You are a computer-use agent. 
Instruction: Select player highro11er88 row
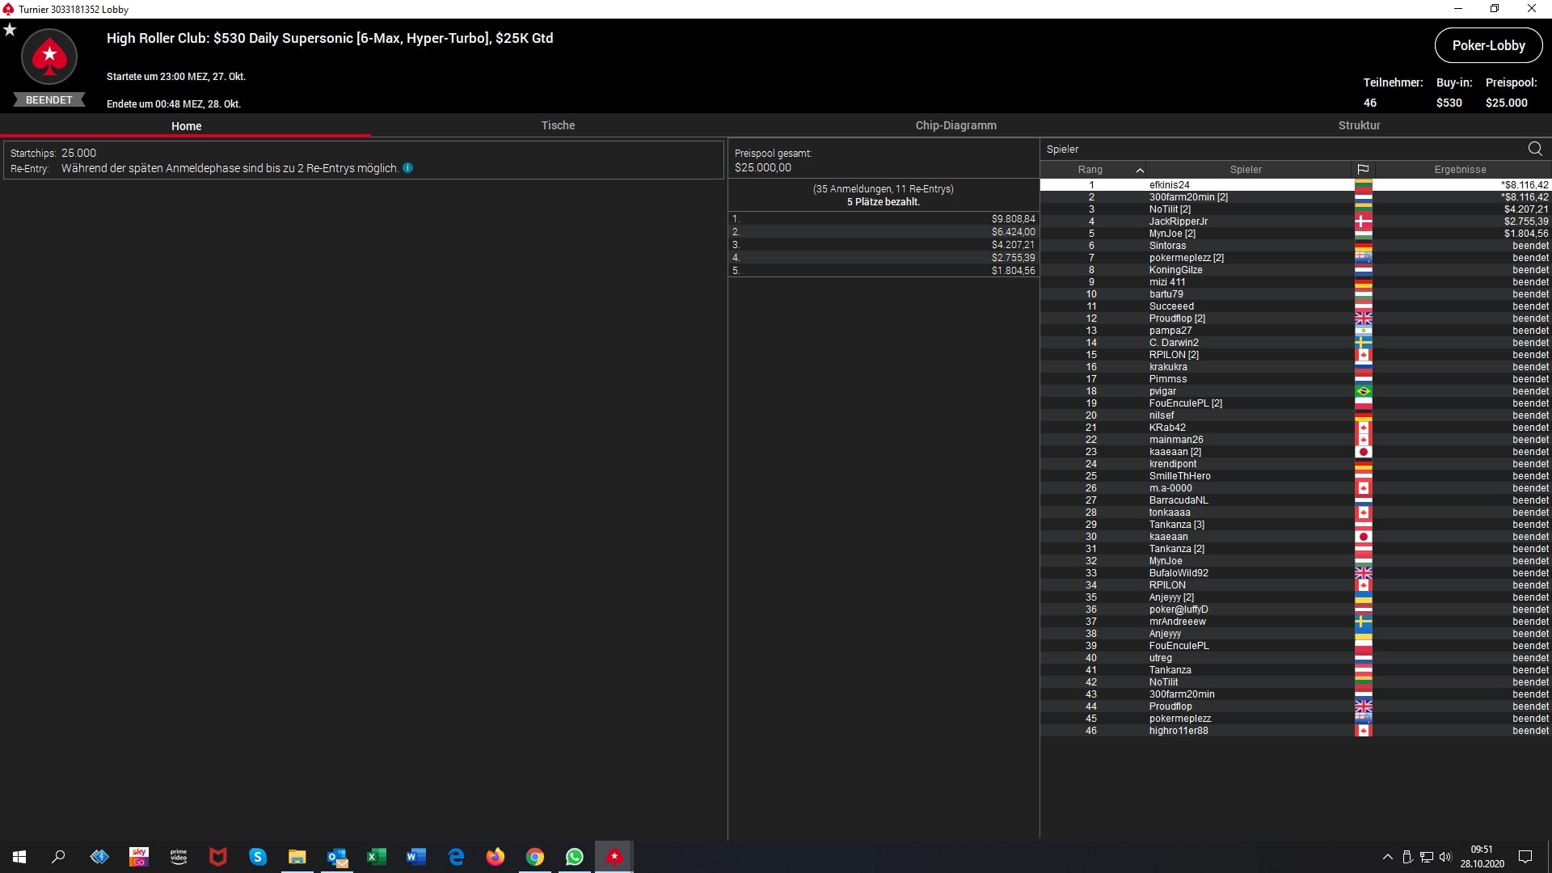pyautogui.click(x=1179, y=731)
